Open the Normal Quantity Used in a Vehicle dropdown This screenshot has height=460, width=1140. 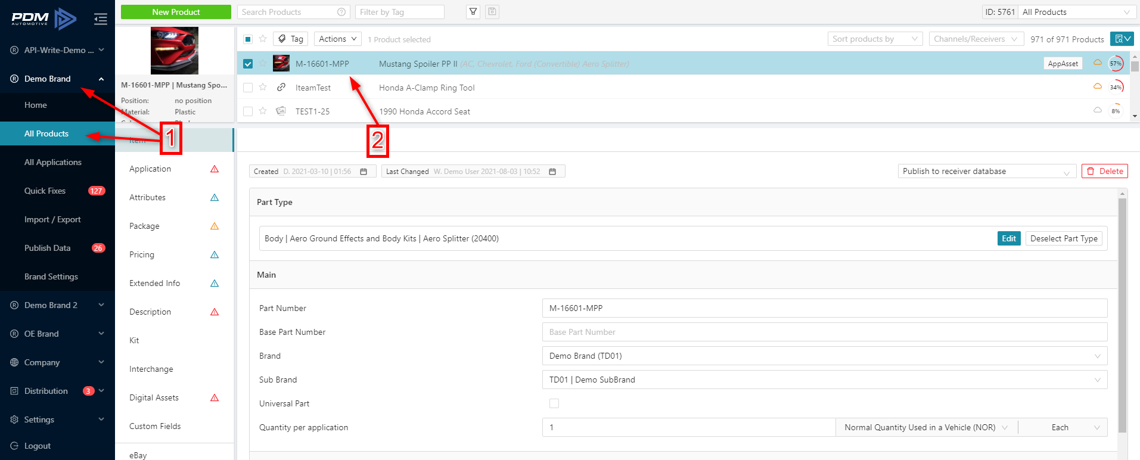pos(927,427)
